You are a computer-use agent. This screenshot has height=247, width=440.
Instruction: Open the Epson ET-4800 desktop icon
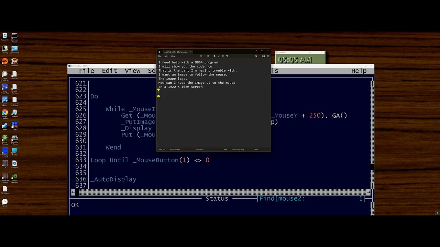(x=5, y=76)
